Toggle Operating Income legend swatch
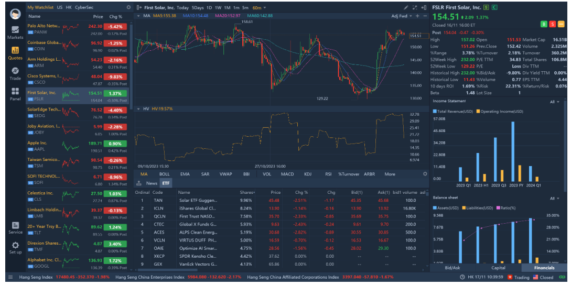 [x=478, y=112]
